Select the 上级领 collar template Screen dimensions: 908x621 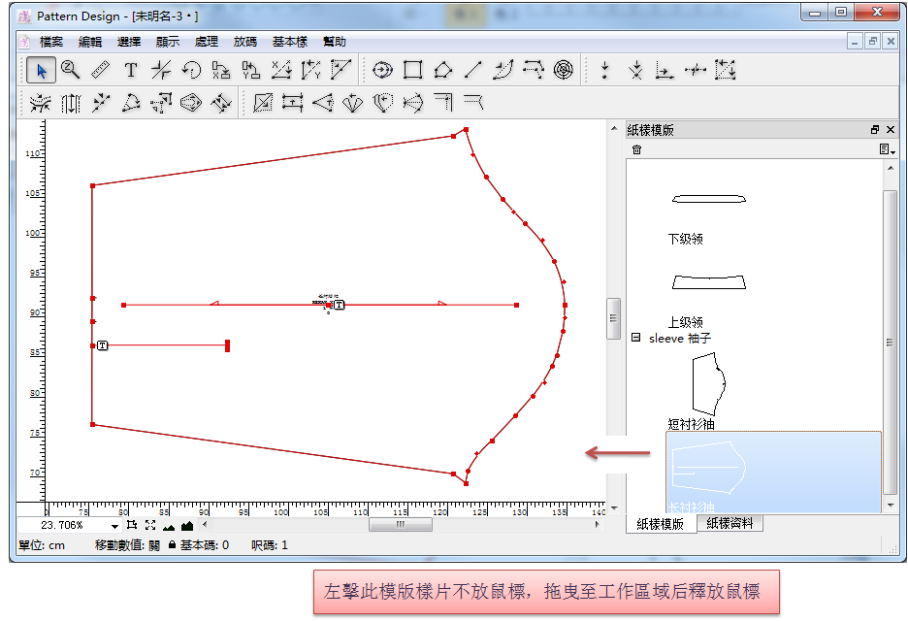pos(708,282)
